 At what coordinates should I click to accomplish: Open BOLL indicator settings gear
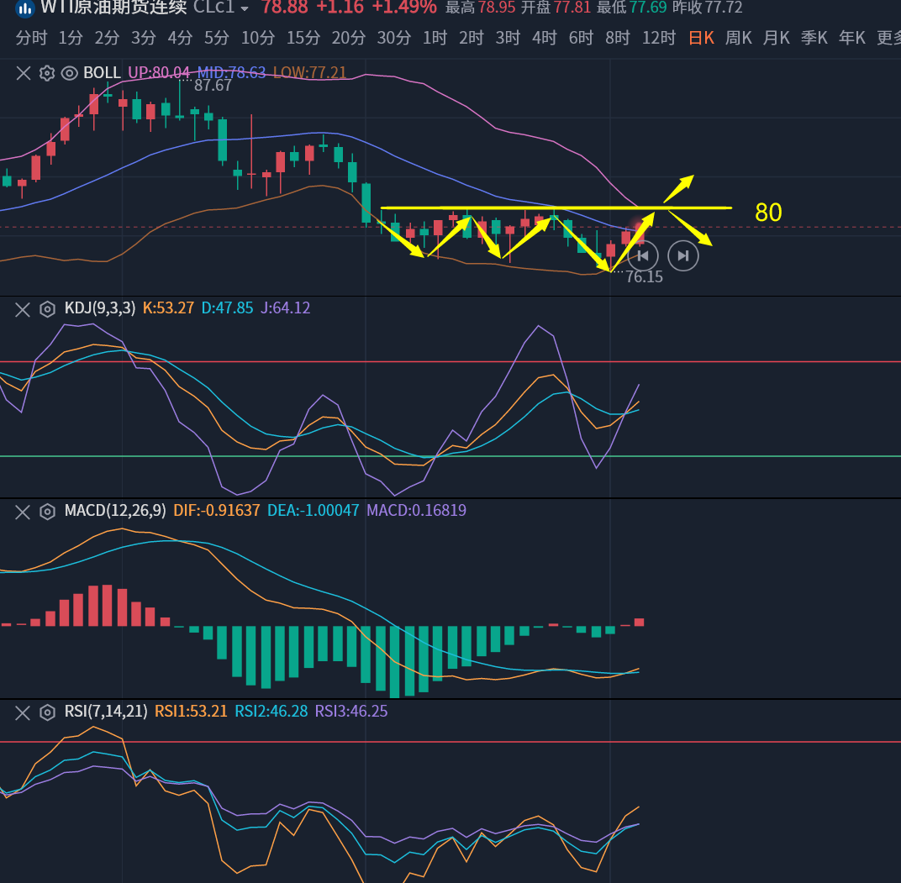pos(47,73)
